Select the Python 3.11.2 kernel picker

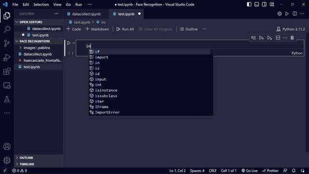click(x=291, y=29)
